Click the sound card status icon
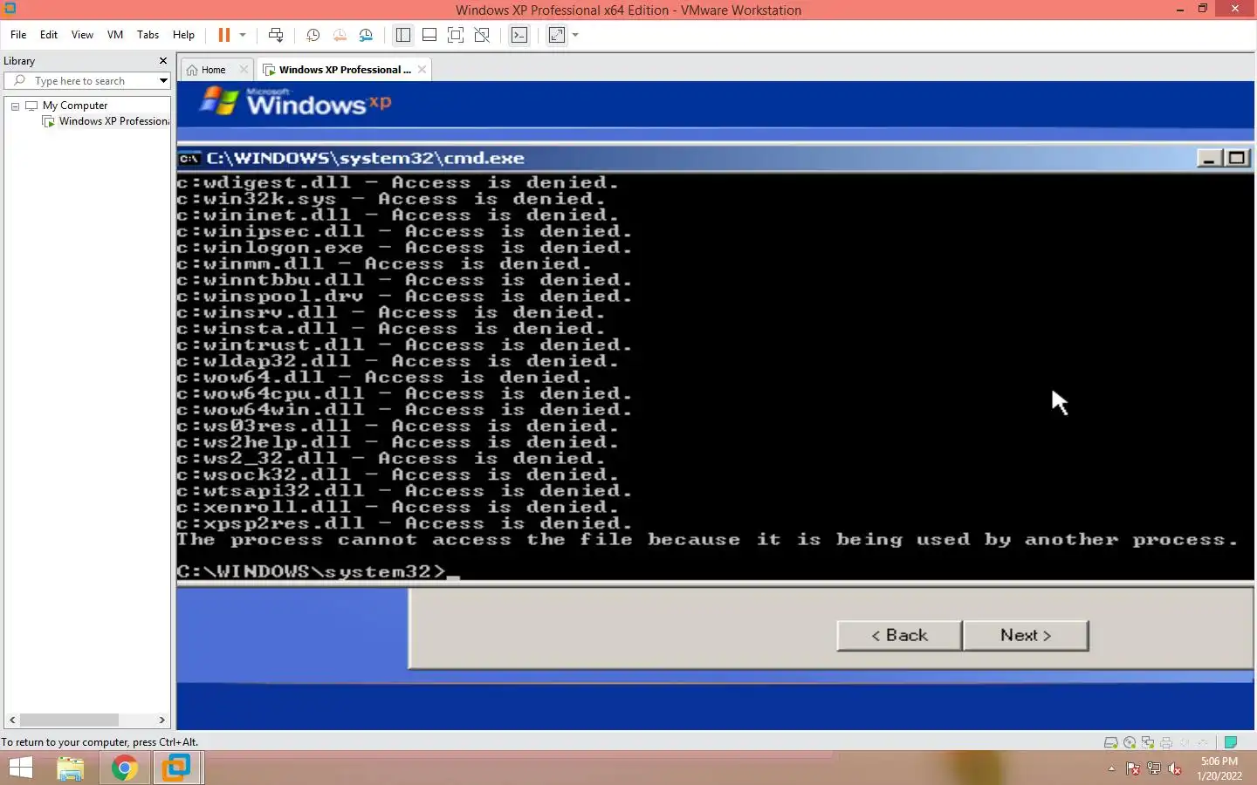Image resolution: width=1257 pixels, height=785 pixels. [1185, 743]
